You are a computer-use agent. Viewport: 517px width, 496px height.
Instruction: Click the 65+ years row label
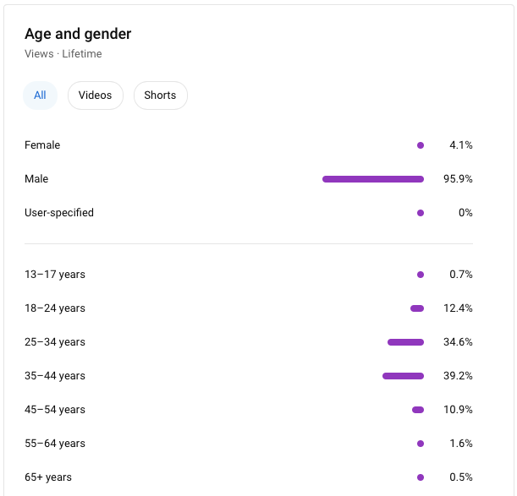[x=48, y=477]
